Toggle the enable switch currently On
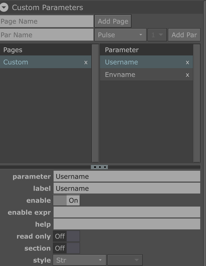Viewport: 206px width, 266px height. [x=66, y=200]
